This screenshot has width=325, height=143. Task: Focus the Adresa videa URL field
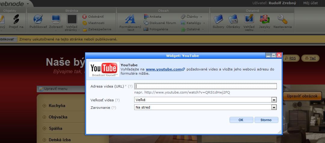pos(206,86)
